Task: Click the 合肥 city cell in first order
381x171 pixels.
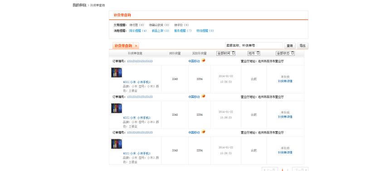Action: point(254,79)
